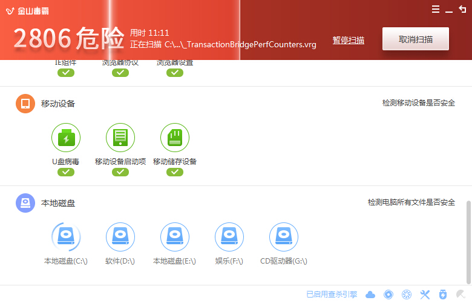Click the return-to-home arrow icon
The image size is (472, 303).
pos(462,9)
